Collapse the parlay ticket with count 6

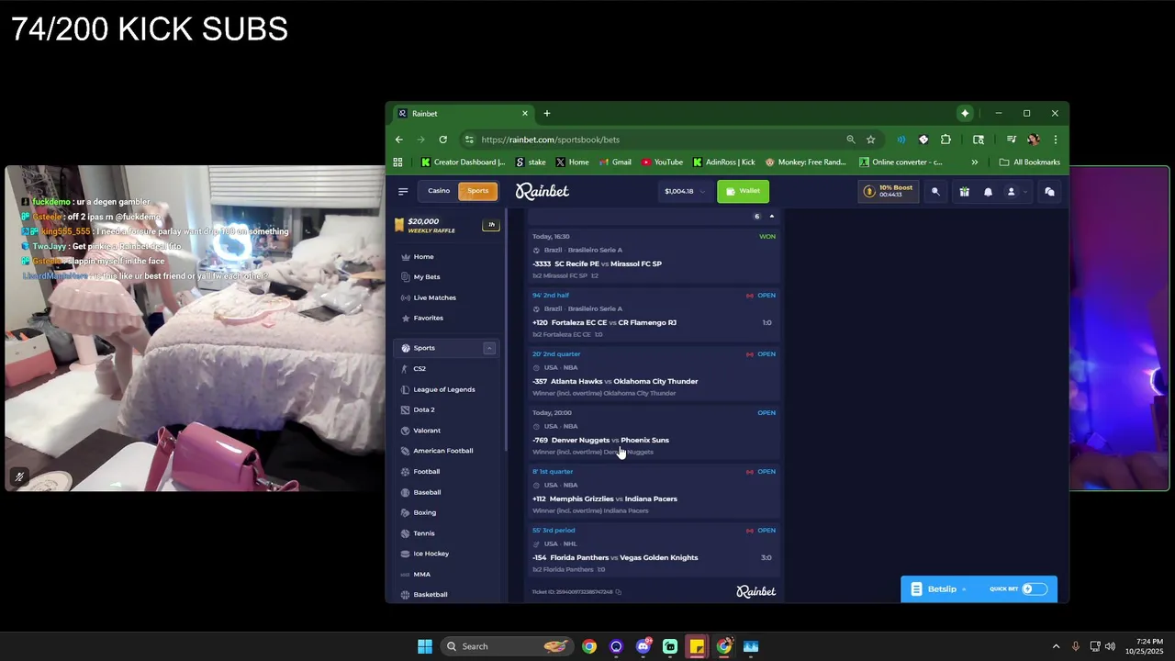point(771,217)
